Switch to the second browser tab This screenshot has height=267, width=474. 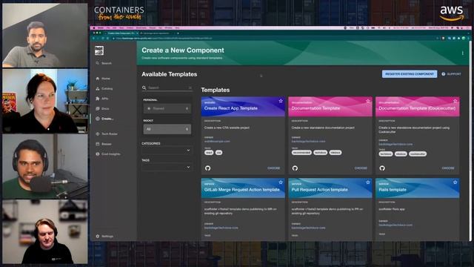coord(157,33)
